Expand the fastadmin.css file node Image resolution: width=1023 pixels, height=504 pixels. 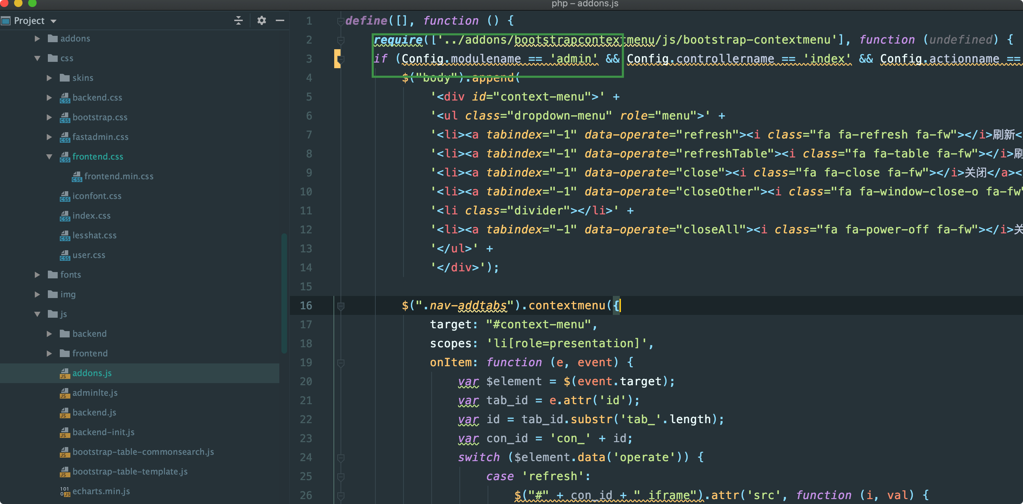click(x=49, y=137)
